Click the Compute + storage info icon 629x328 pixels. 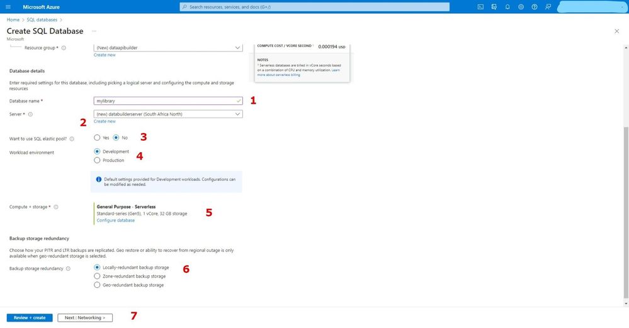click(56, 207)
